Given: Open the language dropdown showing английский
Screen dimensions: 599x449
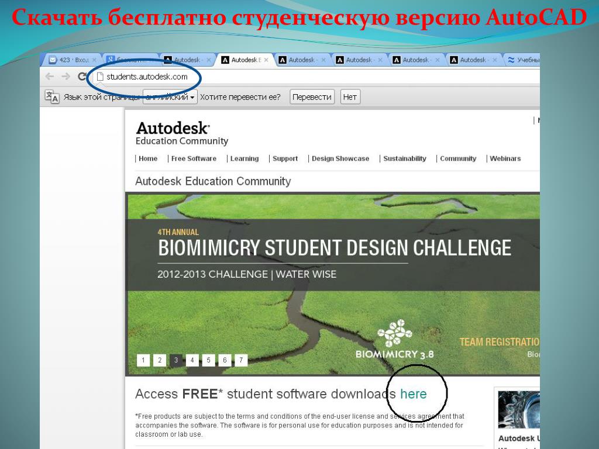Looking at the screenshot, I should coord(170,97).
